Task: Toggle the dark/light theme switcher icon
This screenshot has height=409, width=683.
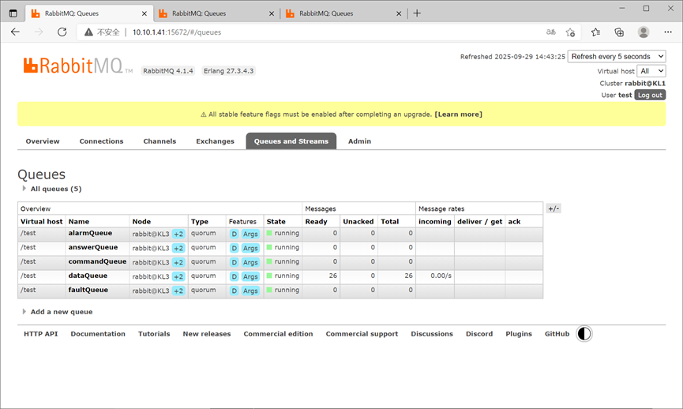Action: (584, 334)
